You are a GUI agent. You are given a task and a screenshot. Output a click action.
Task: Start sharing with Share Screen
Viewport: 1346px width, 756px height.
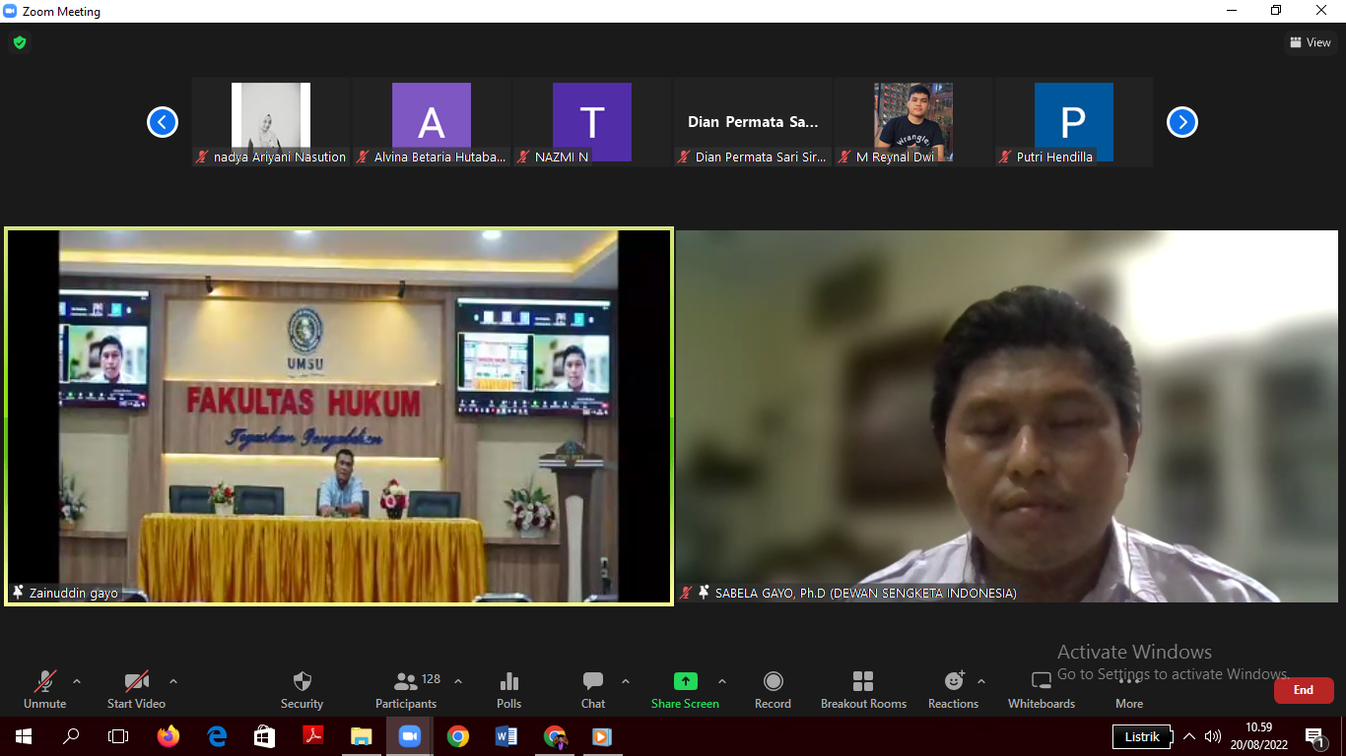click(x=685, y=689)
